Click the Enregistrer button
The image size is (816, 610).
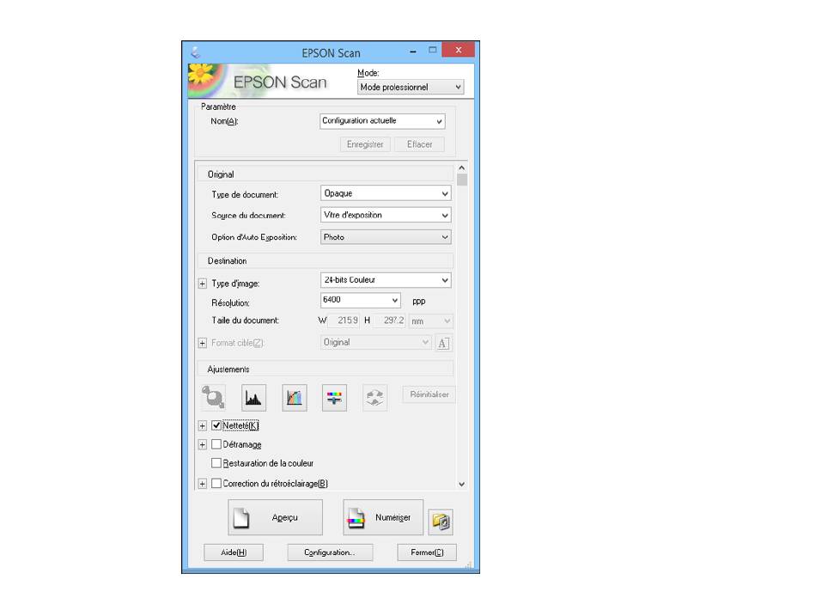365,144
